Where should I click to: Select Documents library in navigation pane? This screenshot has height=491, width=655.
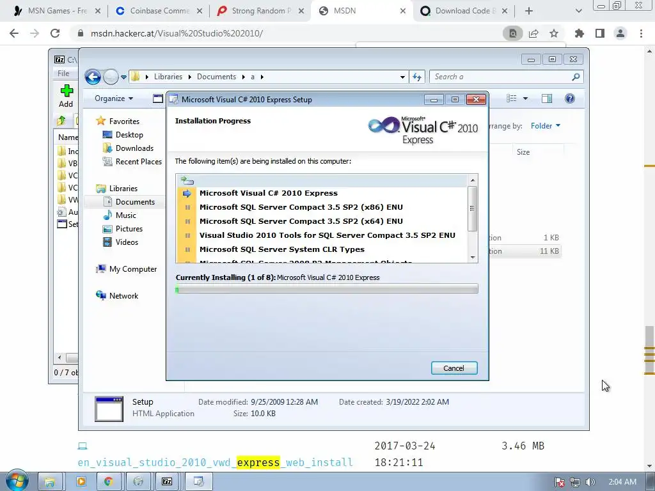pyautogui.click(x=135, y=201)
